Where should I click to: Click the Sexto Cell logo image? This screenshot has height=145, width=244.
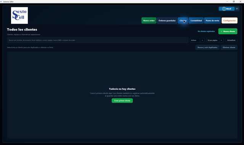pos(19,16)
